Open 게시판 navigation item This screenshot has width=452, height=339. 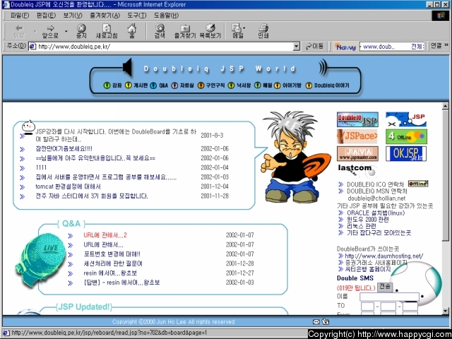[x=136, y=85]
